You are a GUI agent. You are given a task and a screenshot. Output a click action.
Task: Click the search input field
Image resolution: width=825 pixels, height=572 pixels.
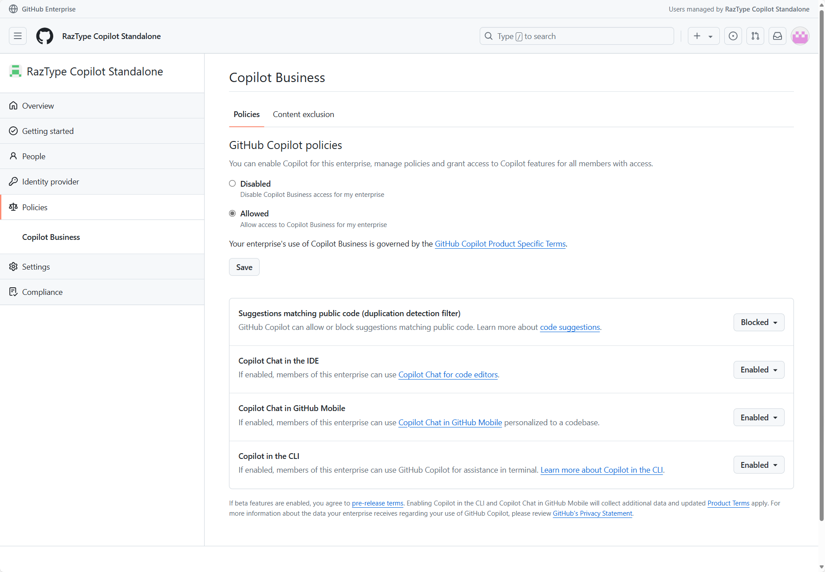(x=576, y=36)
